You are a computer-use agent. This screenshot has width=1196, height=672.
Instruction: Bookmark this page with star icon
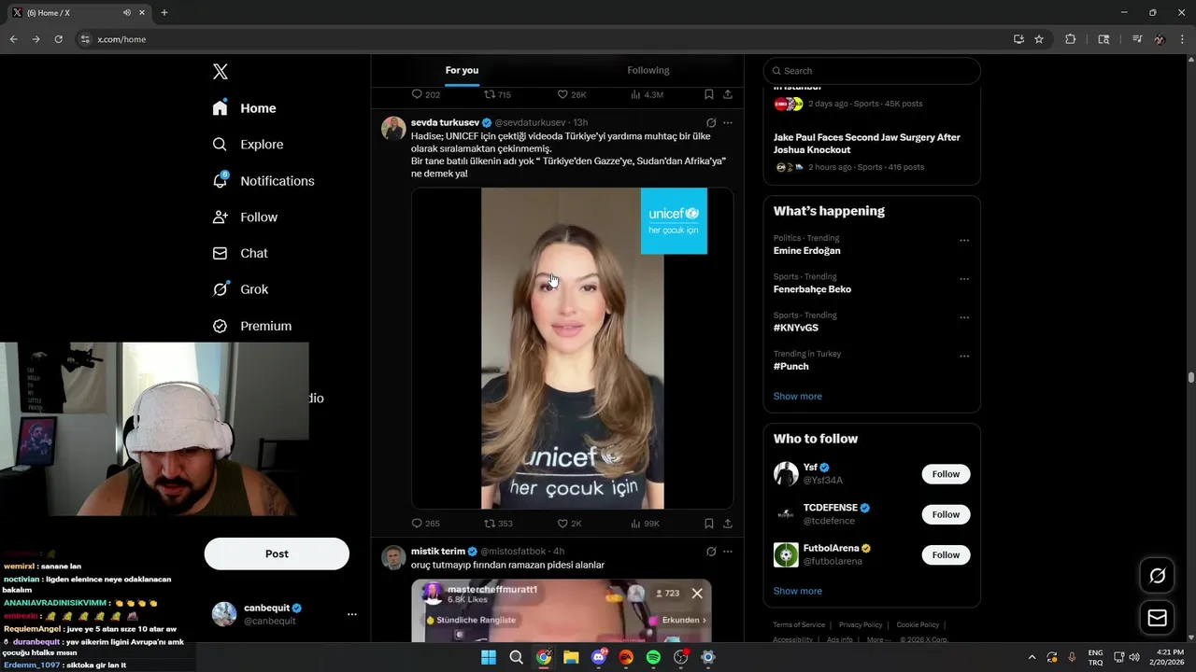click(x=1039, y=39)
